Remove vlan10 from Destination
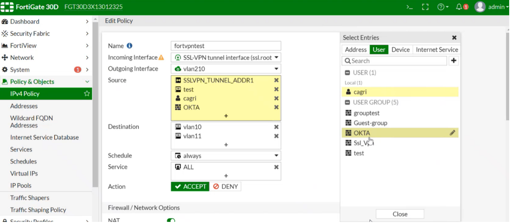 point(276,127)
